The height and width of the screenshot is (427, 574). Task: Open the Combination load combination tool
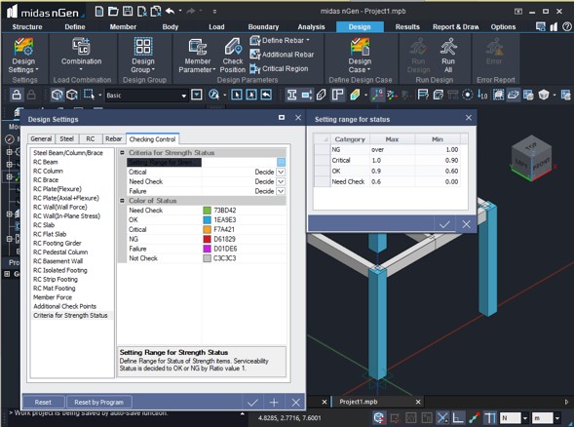pyautogui.click(x=81, y=55)
